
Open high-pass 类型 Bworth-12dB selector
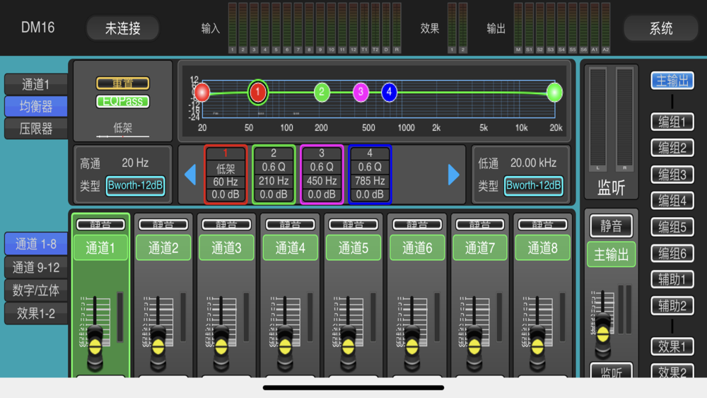(135, 186)
